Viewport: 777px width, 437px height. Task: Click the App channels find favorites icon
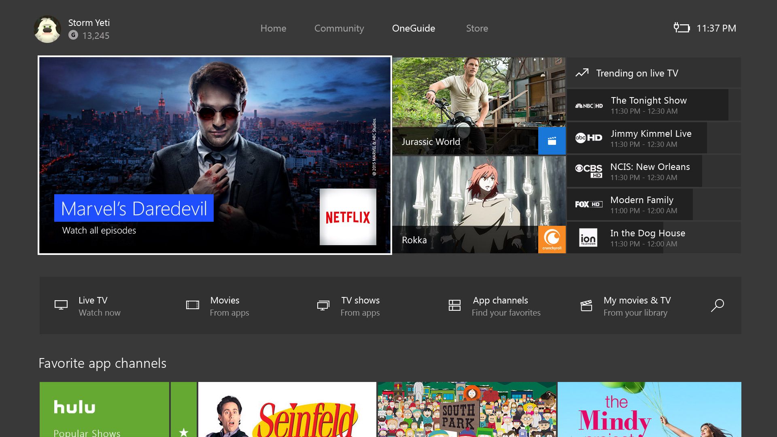[454, 305]
